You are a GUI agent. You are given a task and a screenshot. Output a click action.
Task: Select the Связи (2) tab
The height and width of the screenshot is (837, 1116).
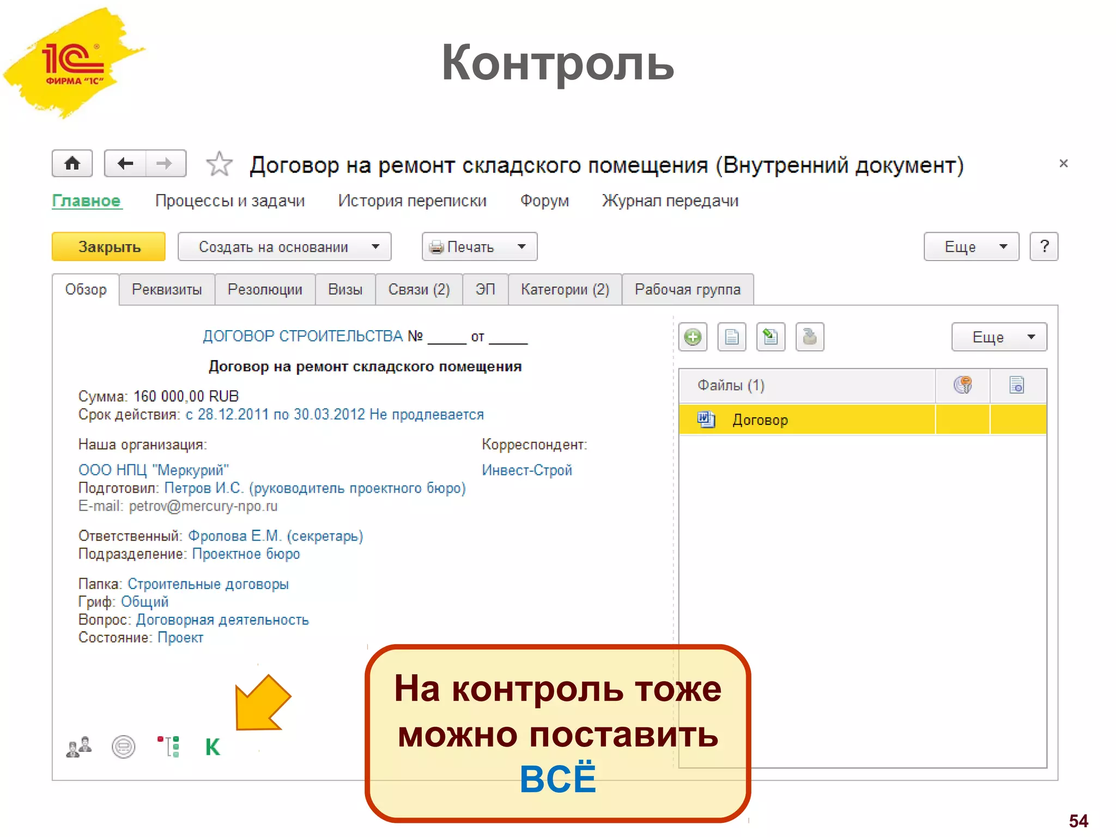click(419, 289)
